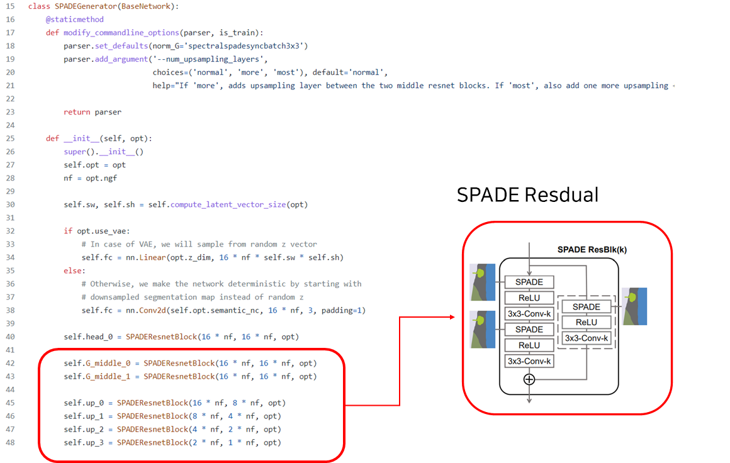This screenshot has height=463, width=730.
Task: Click the 'SPADE Resdual' heading
Action: click(x=527, y=195)
